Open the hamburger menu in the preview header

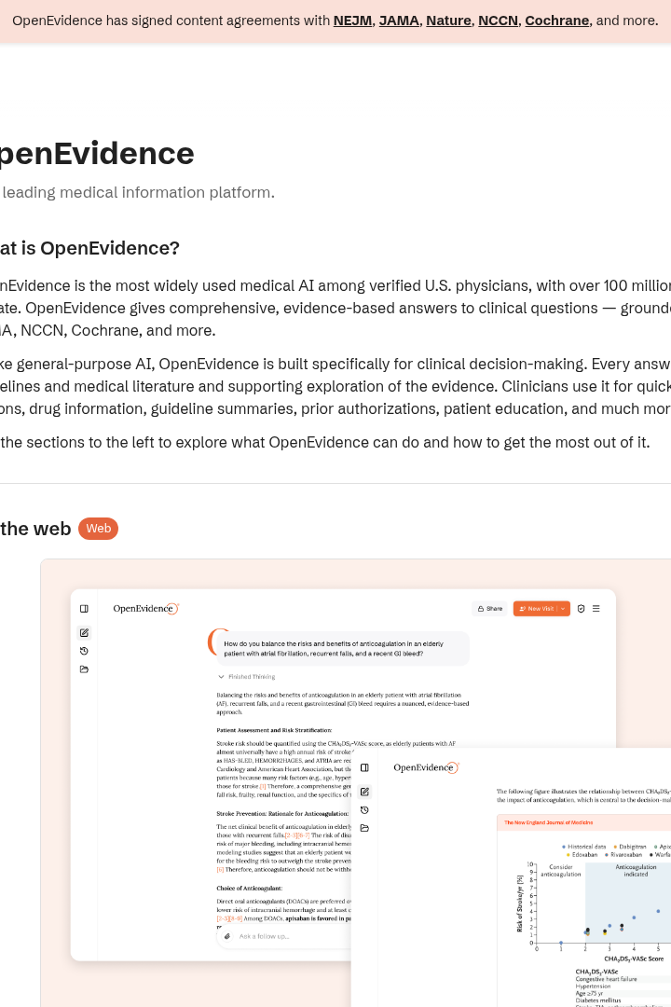click(x=596, y=608)
